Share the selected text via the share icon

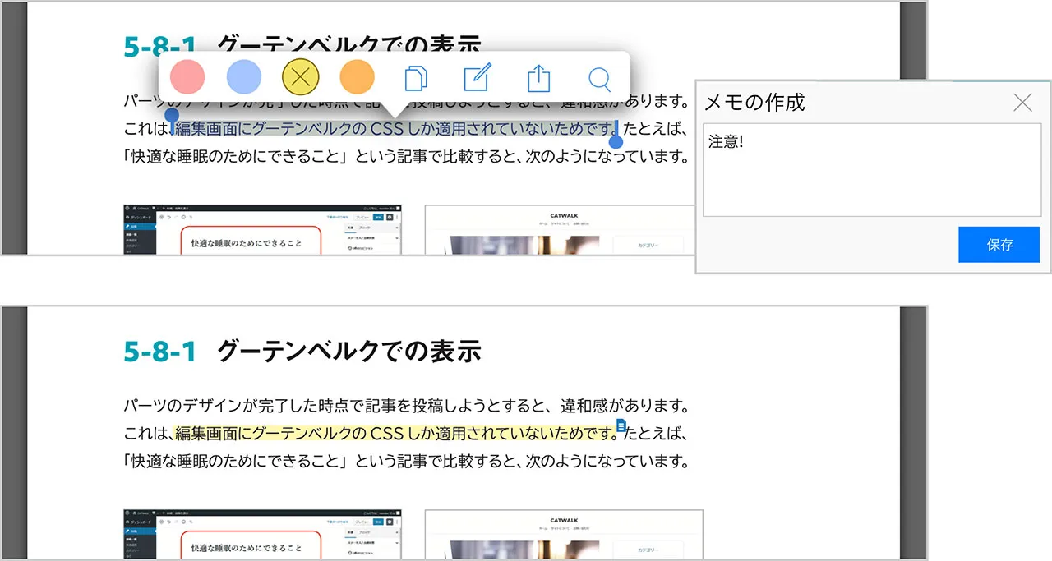pos(538,79)
